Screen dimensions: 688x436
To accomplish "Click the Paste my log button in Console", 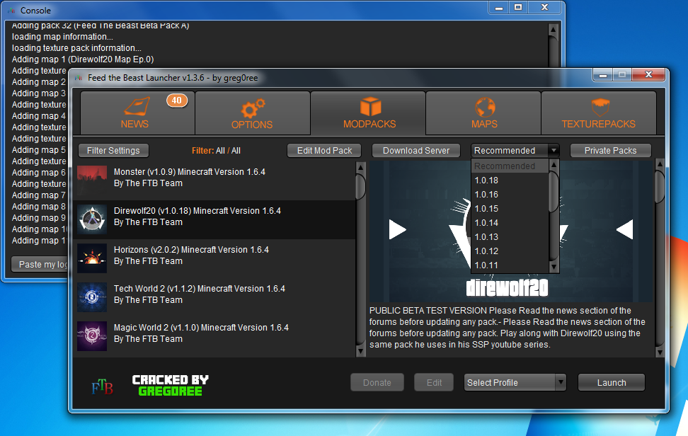I will [40, 265].
